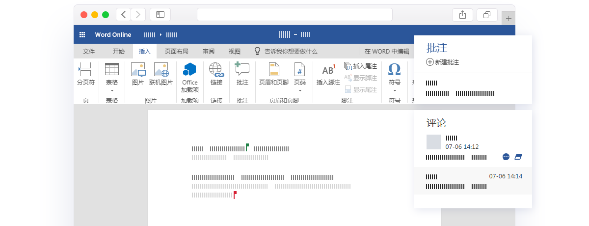
Task: Click 显示脚注 show footnotes
Action: tap(360, 78)
